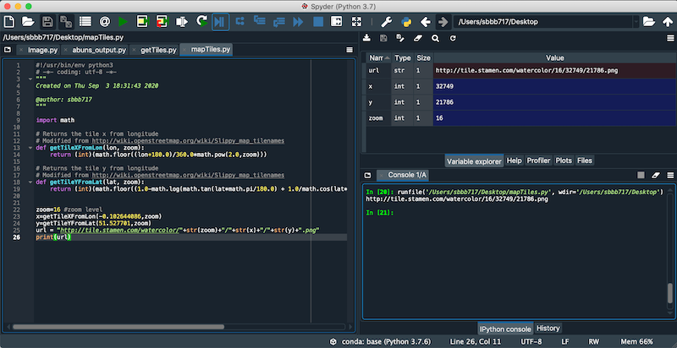Collapse getTileYFromLat function fold

[30, 182]
